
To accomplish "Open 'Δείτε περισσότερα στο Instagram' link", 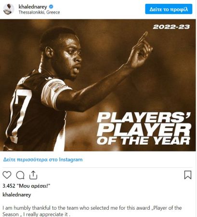I will click(x=43, y=160).
